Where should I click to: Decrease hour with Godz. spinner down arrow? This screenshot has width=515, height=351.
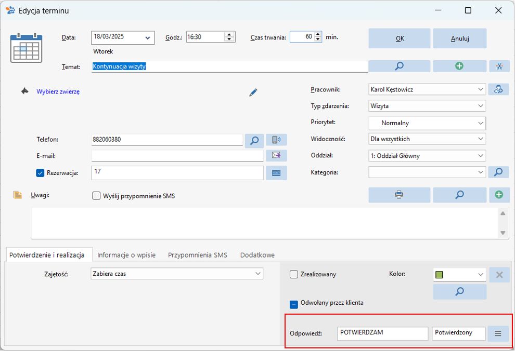click(x=229, y=39)
